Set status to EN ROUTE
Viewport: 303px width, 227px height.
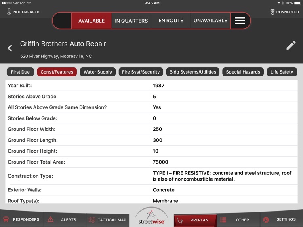click(x=171, y=21)
